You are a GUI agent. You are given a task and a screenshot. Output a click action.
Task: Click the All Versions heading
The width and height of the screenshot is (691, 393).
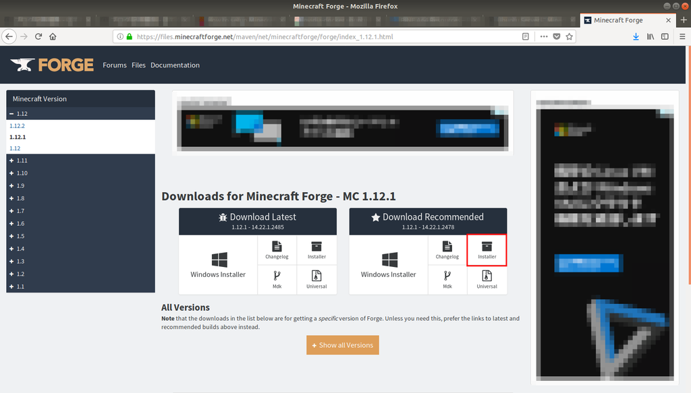pos(186,307)
